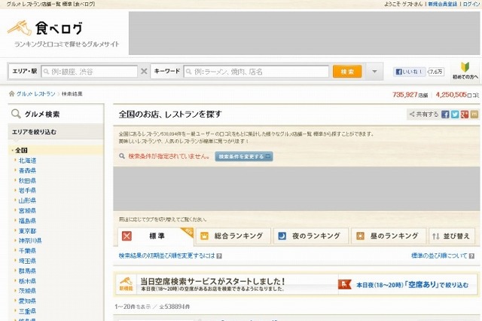Narrow area to 宮城県
This screenshot has height=321, width=482.
(x=27, y=211)
